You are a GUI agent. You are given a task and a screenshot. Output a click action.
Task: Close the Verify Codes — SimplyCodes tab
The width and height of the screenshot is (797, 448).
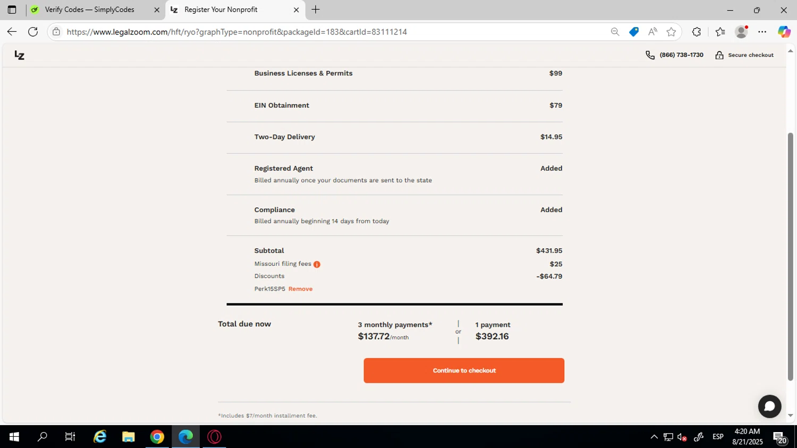157,10
